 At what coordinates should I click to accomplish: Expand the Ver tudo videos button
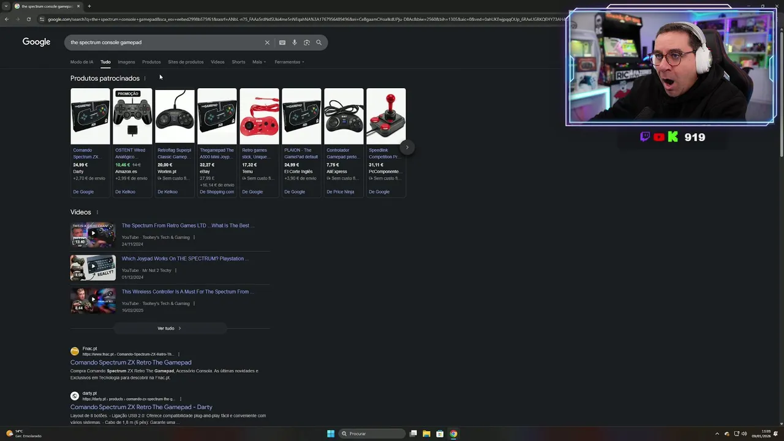click(x=170, y=328)
